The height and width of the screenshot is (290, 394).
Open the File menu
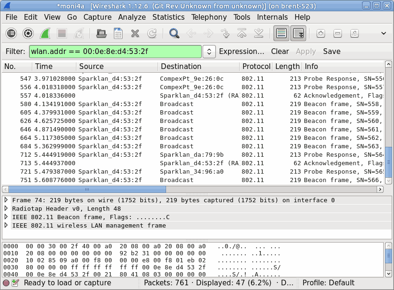pos(11,17)
